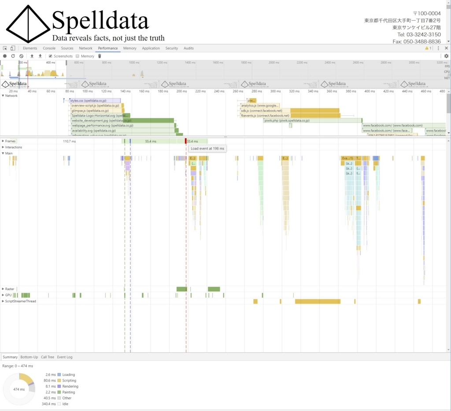Click the reload and profile icon

(x=13, y=56)
